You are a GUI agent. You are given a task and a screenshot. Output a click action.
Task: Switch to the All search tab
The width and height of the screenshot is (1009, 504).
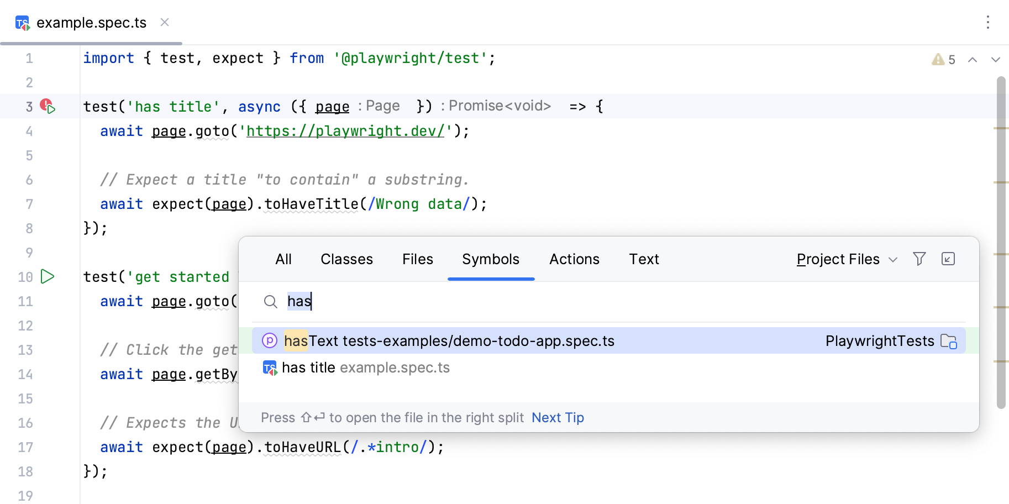click(283, 259)
